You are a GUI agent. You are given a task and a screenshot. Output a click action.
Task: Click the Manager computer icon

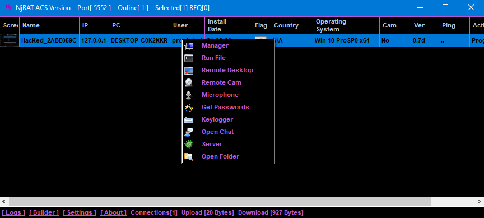[x=189, y=46]
